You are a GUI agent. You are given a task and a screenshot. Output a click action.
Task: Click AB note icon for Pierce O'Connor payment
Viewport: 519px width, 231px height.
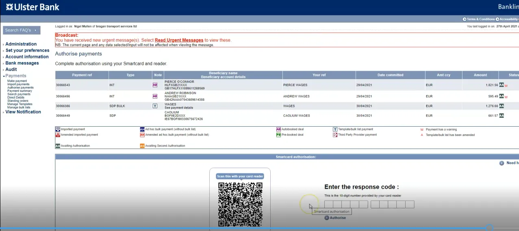coord(155,85)
